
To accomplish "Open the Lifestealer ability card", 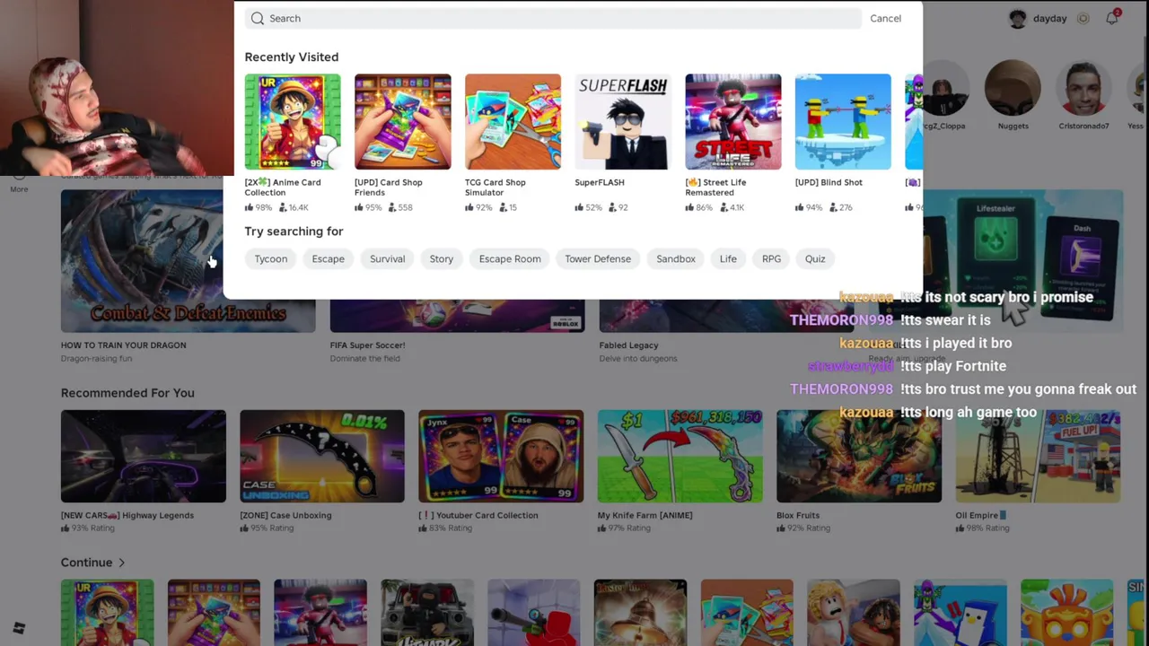I will [996, 249].
